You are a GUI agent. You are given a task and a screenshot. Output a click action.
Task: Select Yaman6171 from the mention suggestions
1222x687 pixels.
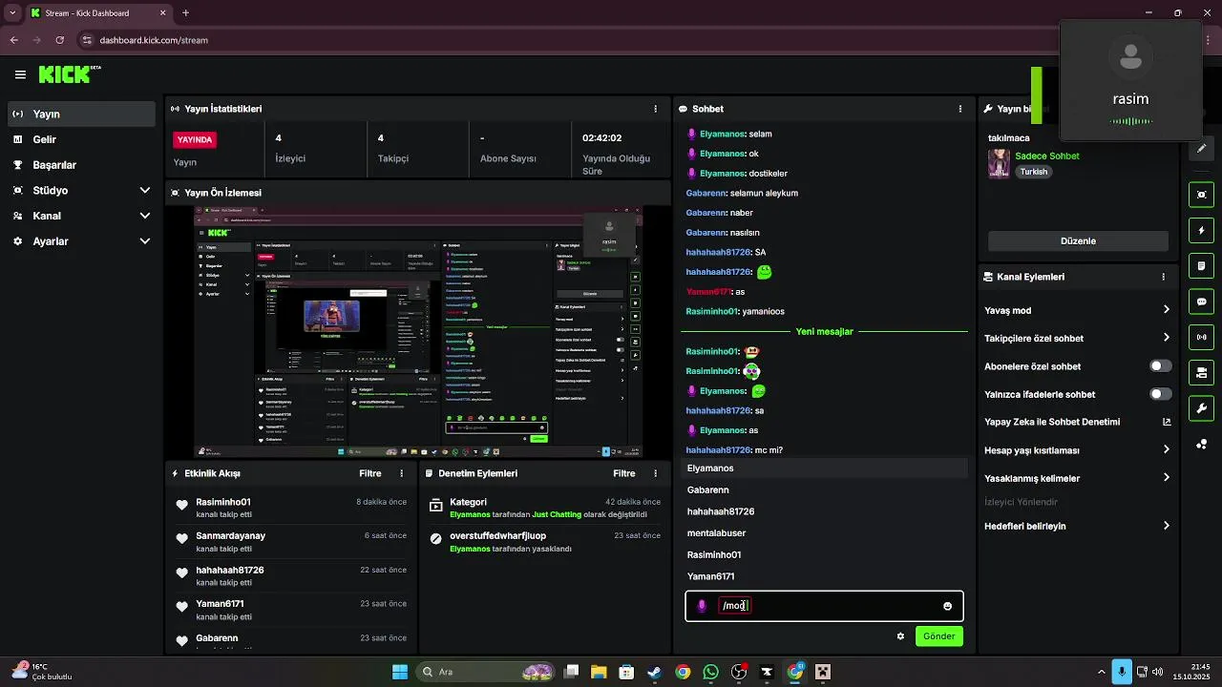click(826, 576)
